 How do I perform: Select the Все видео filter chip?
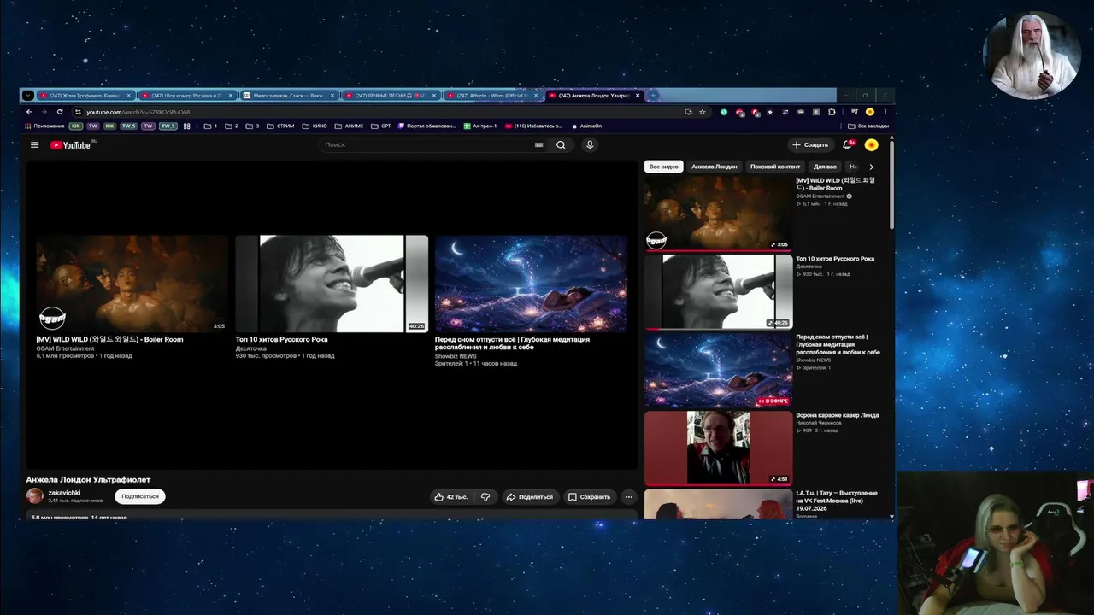coord(663,167)
